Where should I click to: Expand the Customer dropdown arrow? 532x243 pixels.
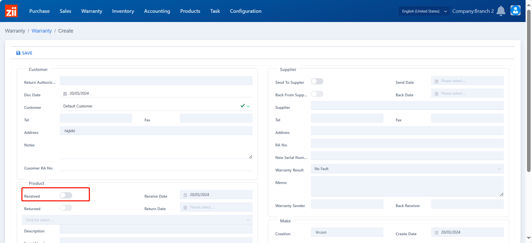pyautogui.click(x=248, y=106)
